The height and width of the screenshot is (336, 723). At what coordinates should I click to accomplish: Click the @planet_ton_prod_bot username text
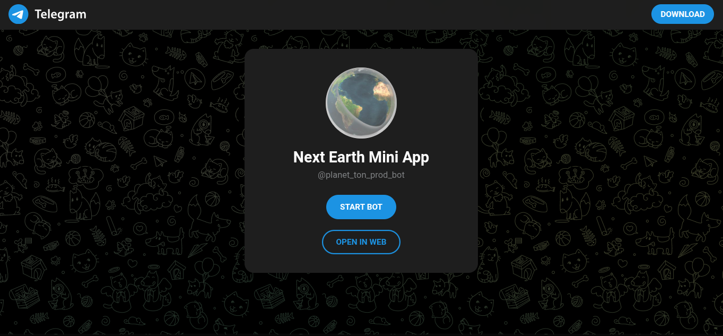point(361,175)
